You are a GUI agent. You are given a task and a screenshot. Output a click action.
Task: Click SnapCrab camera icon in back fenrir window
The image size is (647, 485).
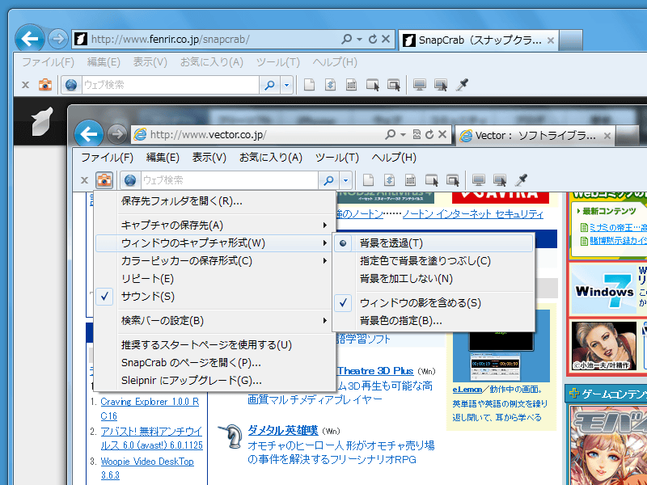coord(45,85)
